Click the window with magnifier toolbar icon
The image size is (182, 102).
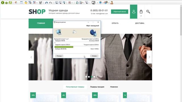pyautogui.click(x=30, y=3)
